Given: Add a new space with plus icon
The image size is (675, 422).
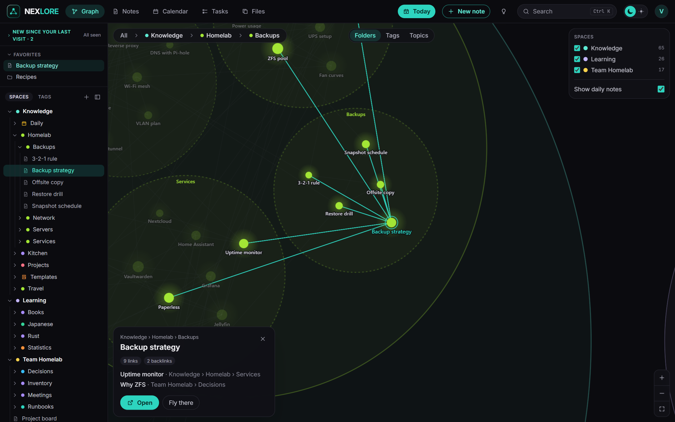Looking at the screenshot, I should click(87, 97).
